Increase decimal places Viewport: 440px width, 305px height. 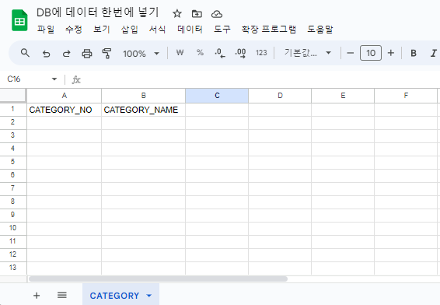point(240,53)
